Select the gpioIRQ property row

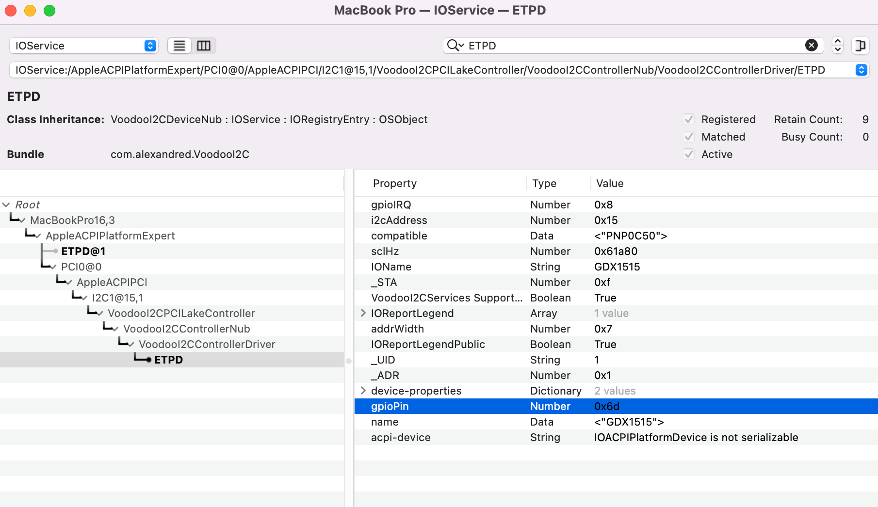[x=616, y=205]
